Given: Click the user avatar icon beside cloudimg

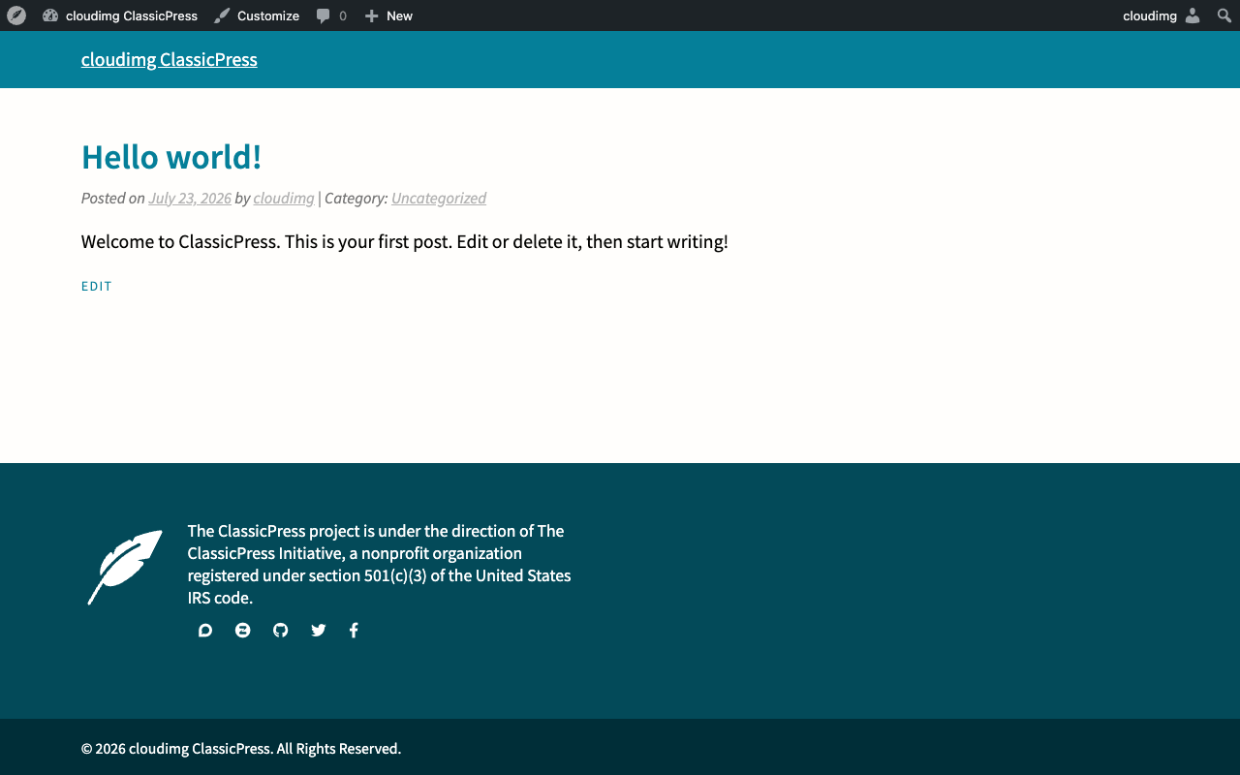Looking at the screenshot, I should coord(1193,15).
